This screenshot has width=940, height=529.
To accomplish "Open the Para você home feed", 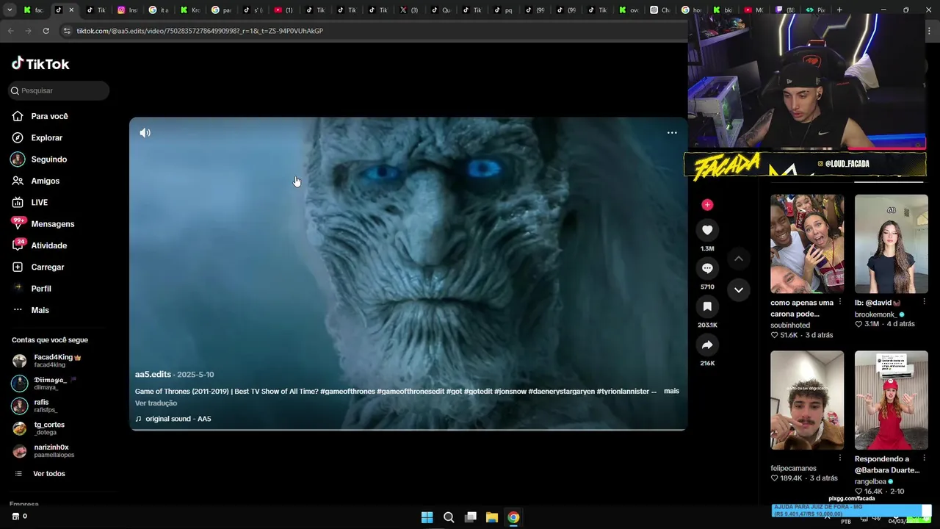I will [x=49, y=116].
